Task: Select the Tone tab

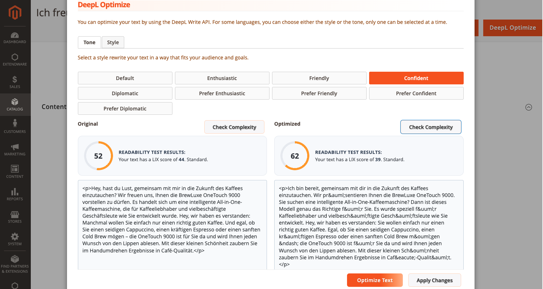Action: pos(89,42)
